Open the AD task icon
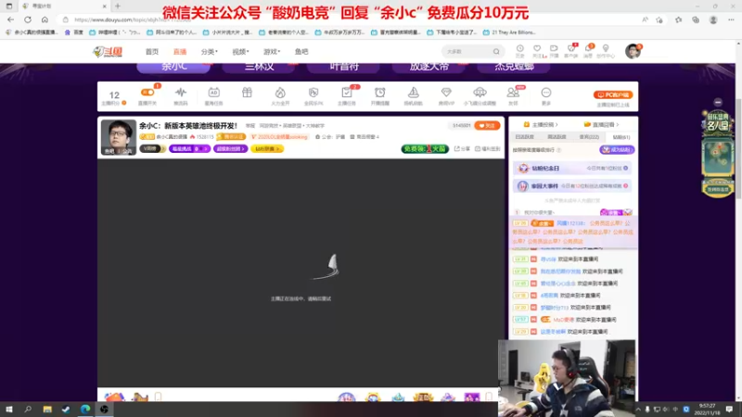 [214, 95]
